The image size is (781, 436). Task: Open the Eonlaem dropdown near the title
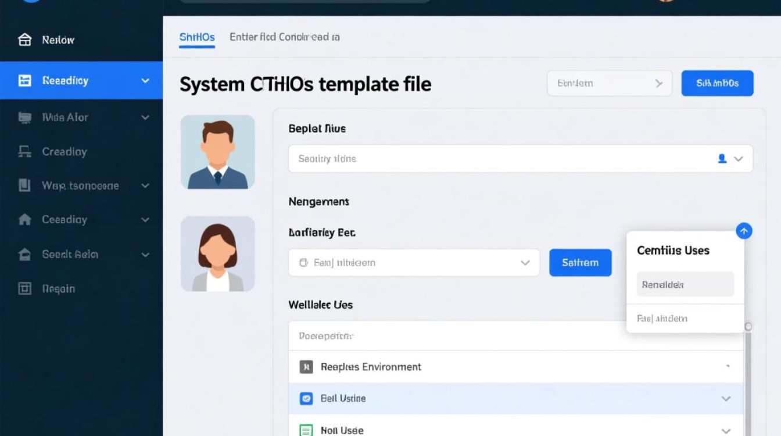[609, 83]
